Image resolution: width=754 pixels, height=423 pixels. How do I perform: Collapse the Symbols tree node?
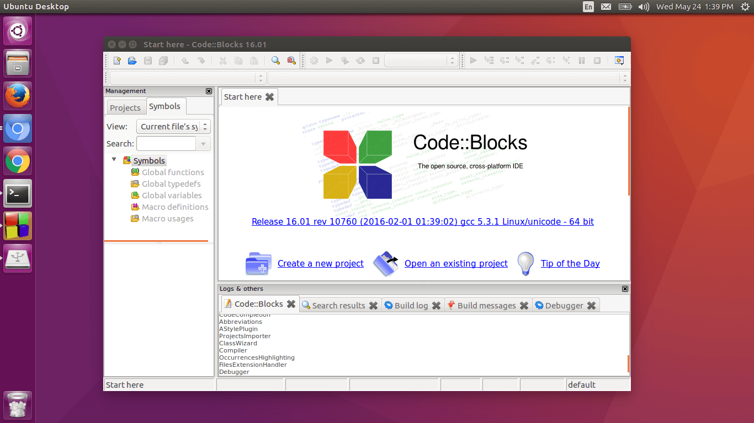point(114,160)
